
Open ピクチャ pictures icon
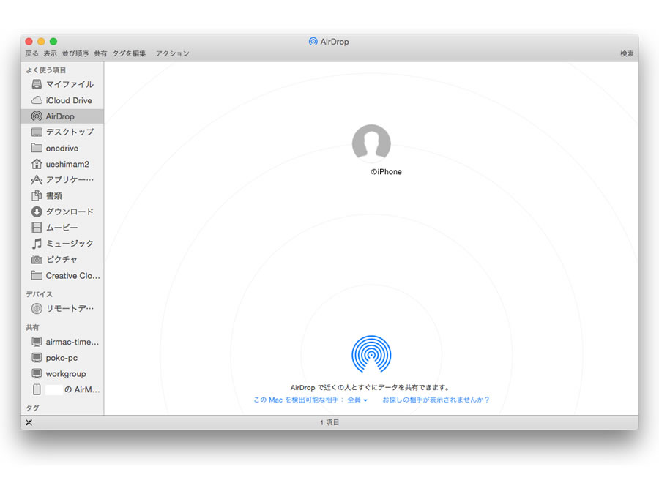(37, 260)
